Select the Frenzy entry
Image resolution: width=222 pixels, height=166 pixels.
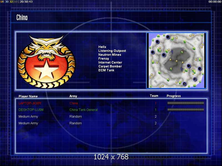(104, 59)
